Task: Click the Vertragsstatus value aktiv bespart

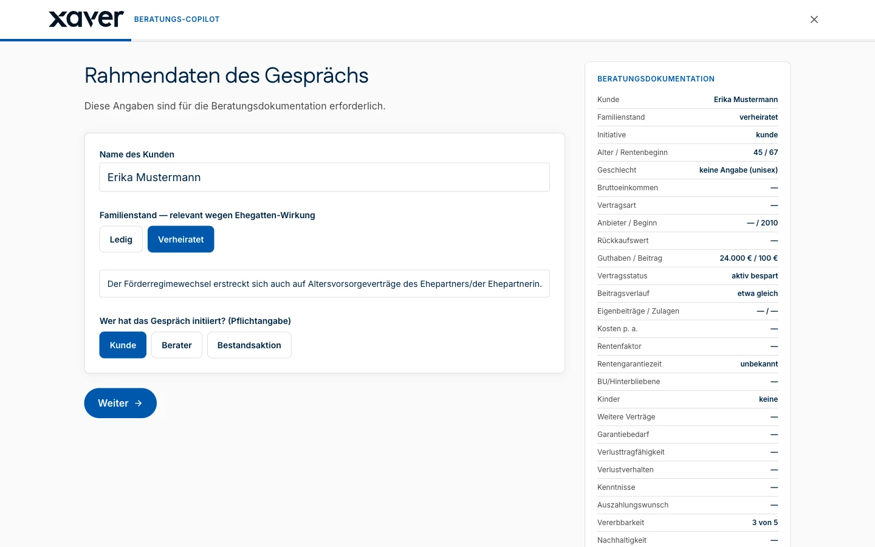Action: pyautogui.click(x=755, y=276)
